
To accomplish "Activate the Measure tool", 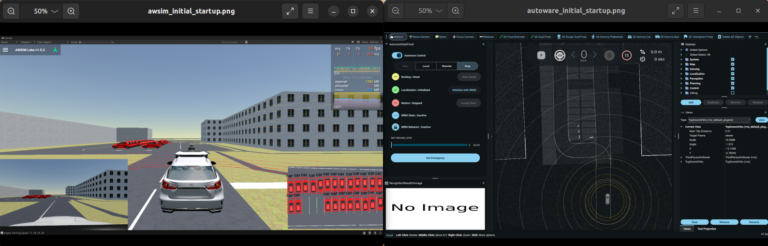I will click(487, 37).
